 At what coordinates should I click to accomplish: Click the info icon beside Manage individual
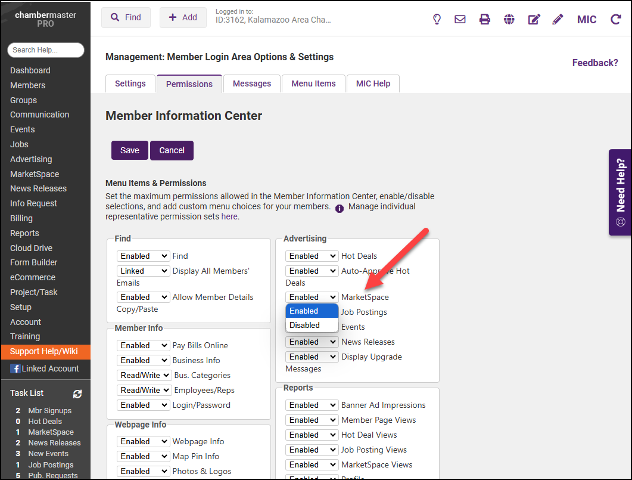click(x=340, y=208)
